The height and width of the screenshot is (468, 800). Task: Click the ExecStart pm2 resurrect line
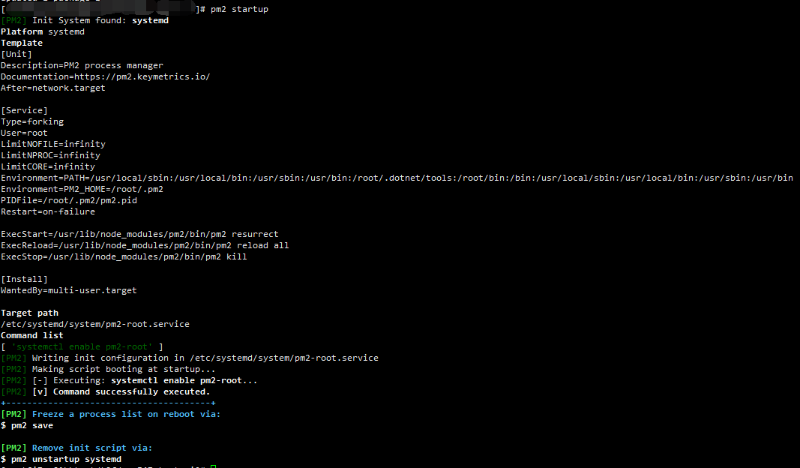(x=139, y=234)
